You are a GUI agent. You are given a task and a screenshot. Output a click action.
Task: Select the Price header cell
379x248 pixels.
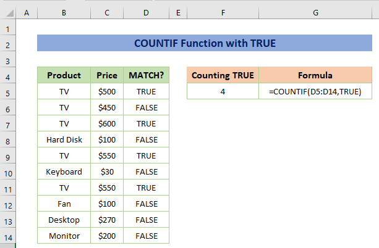tap(107, 75)
